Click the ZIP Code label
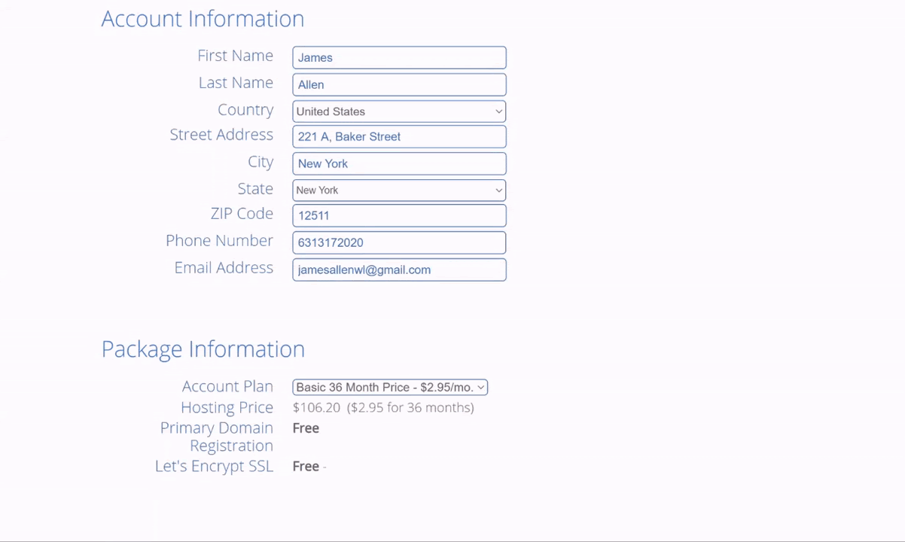Viewport: 905px width, 542px height. 242,214
